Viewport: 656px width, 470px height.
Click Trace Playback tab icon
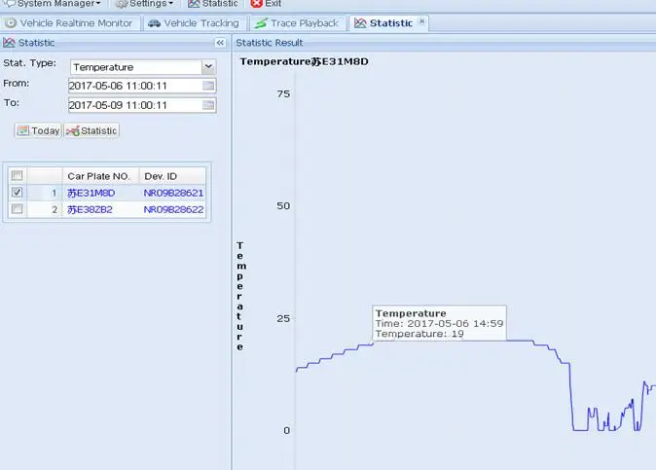coord(261,23)
